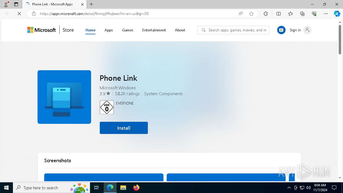The image size is (343, 193).
Task: Open the System Components category link
Action: tap(163, 94)
